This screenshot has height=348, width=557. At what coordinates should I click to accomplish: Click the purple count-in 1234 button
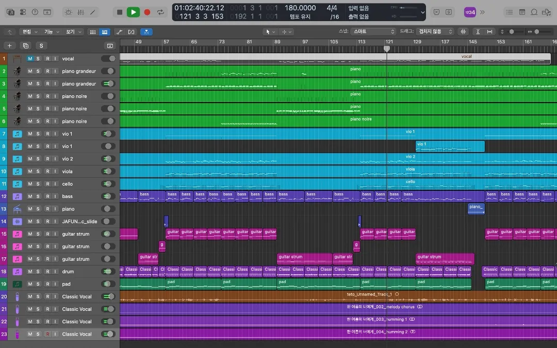pyautogui.click(x=470, y=12)
